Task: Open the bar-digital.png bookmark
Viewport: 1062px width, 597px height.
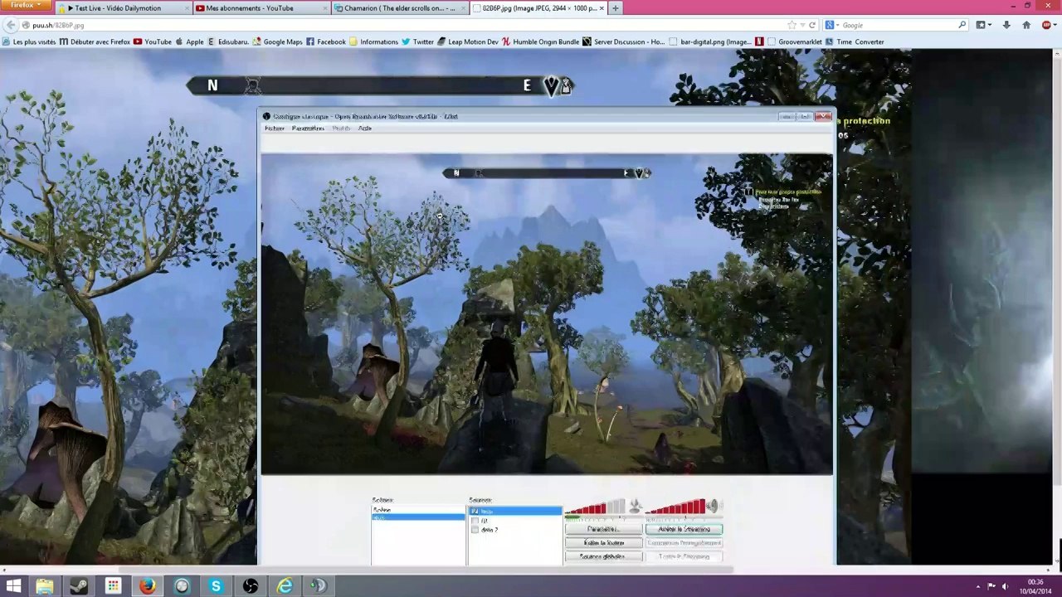Action: pyautogui.click(x=710, y=41)
